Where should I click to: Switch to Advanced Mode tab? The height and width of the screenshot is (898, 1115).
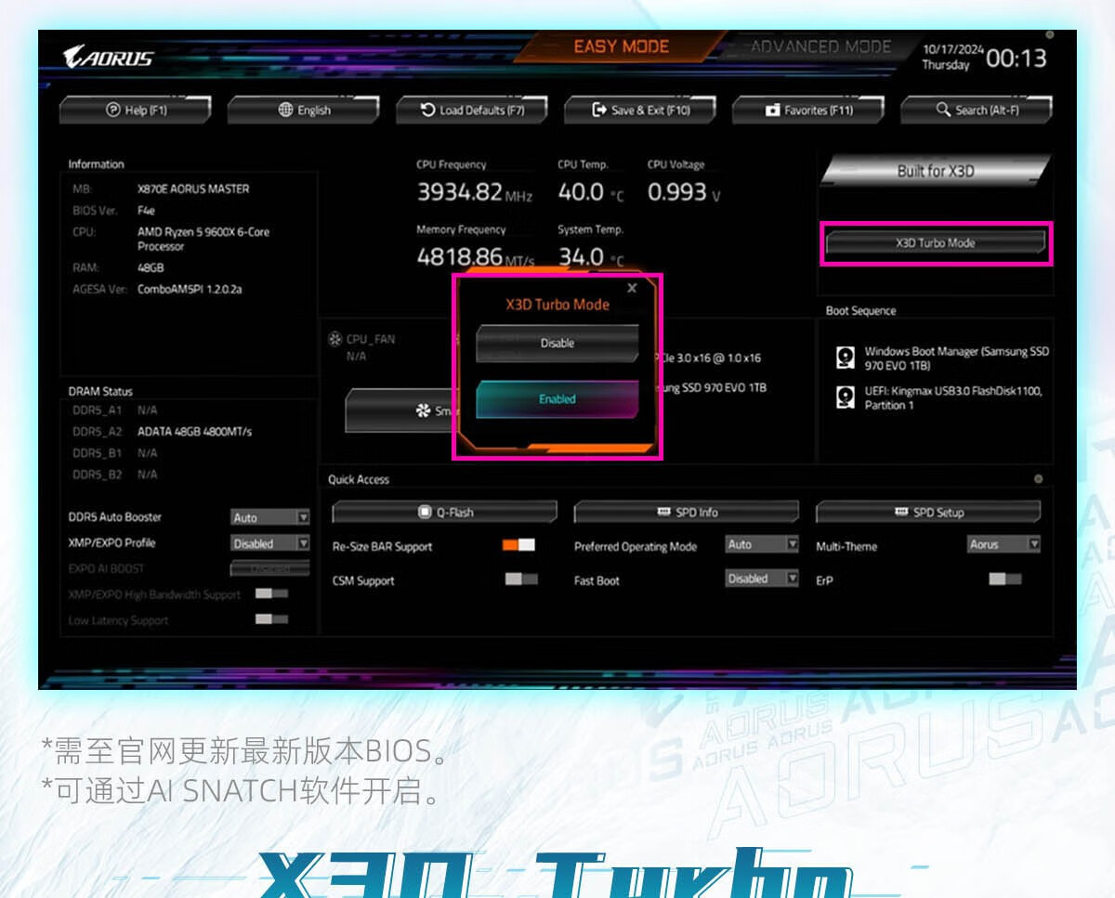tap(820, 46)
